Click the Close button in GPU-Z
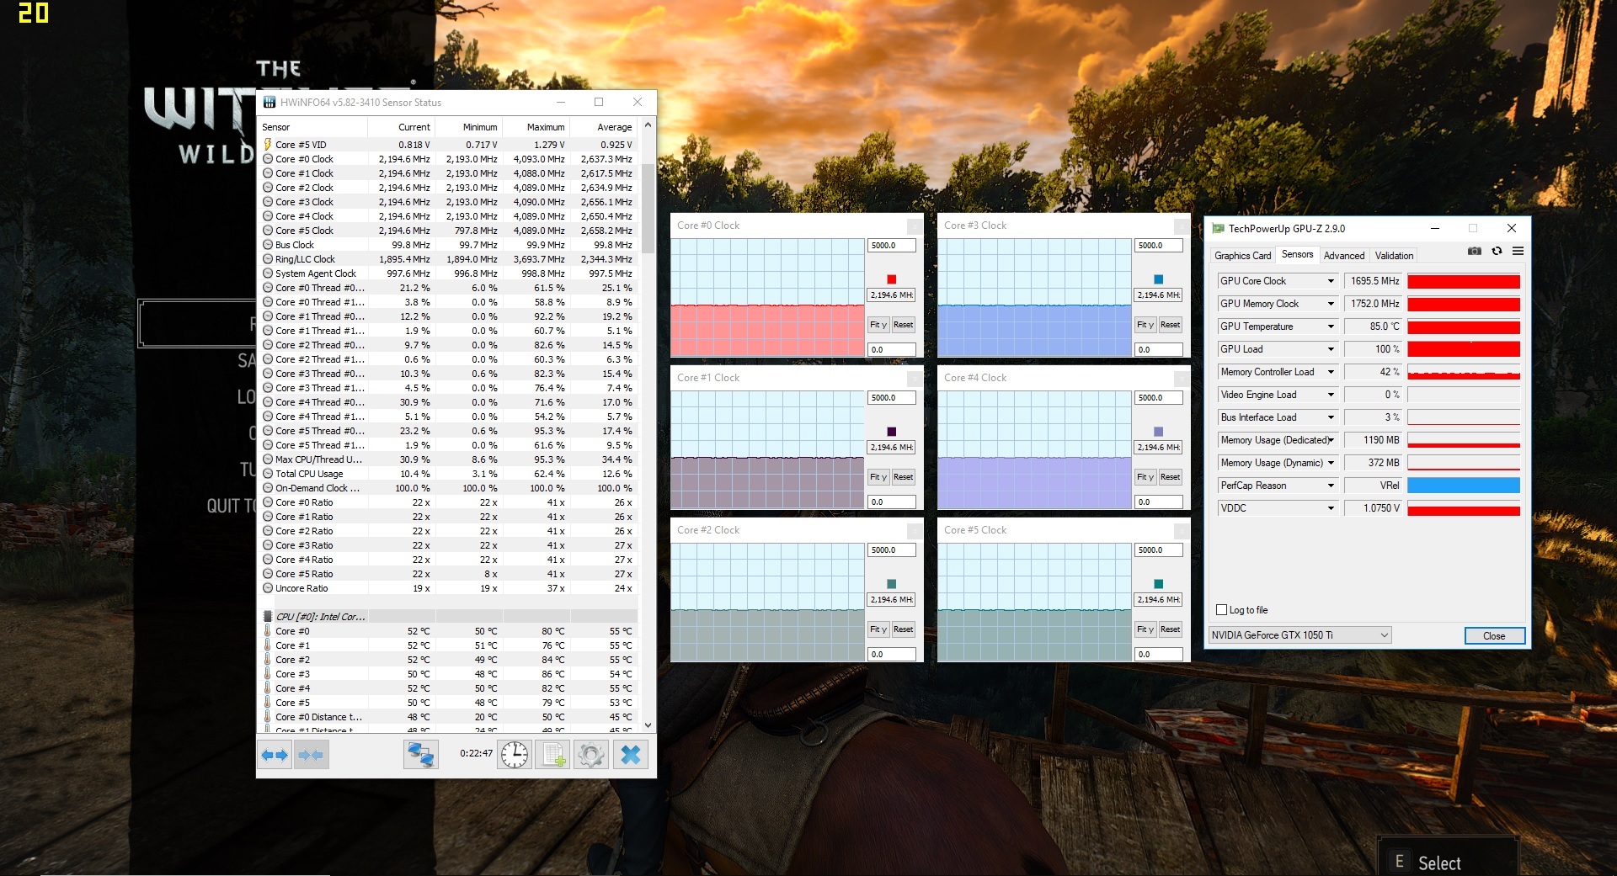Viewport: 1617px width, 876px height. coord(1494,635)
